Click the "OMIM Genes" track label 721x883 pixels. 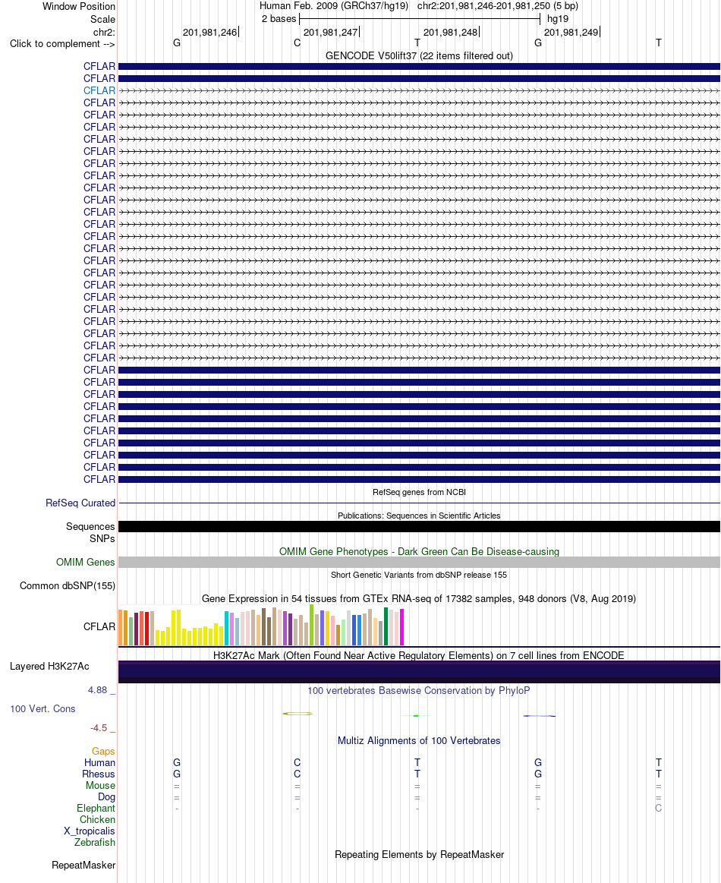[x=85, y=562]
